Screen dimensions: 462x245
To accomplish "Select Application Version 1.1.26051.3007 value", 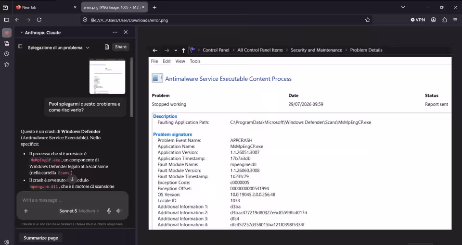I will coord(244,152).
